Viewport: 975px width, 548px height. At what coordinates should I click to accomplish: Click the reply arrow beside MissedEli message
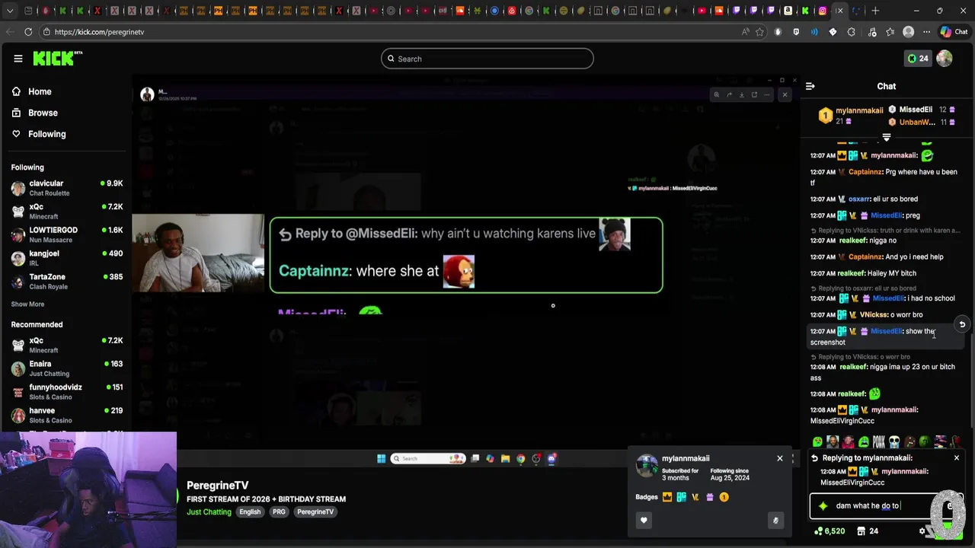[962, 324]
